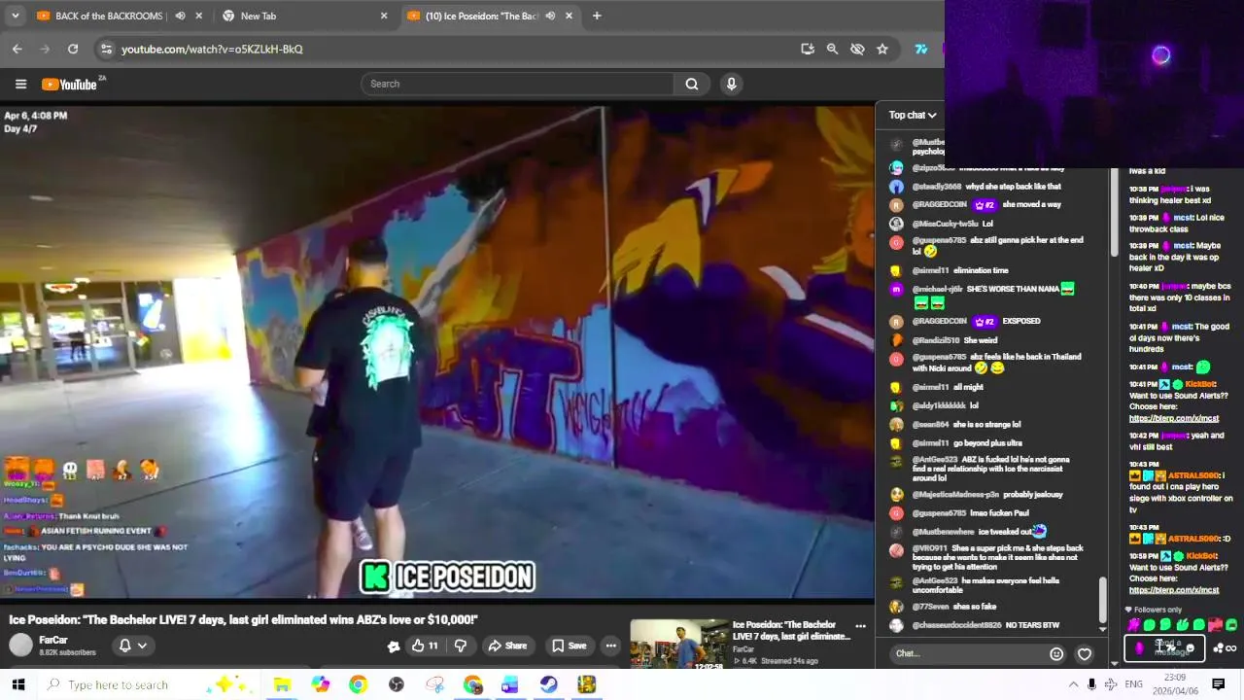Screen dimensions: 1244x700
Task: Click the install app icon in address bar
Action: [x=808, y=49]
